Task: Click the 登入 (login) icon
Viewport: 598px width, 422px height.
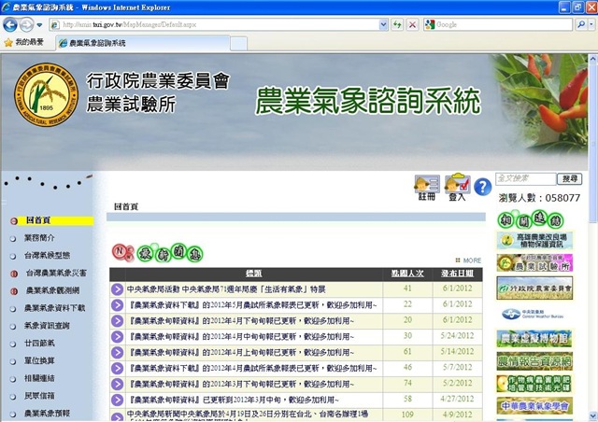Action: (457, 187)
